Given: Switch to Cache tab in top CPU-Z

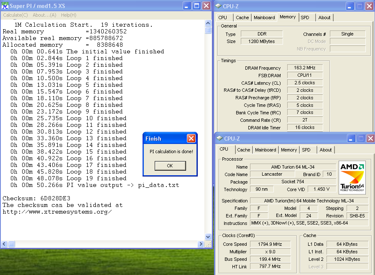Looking at the screenshot, I should point(242,18).
